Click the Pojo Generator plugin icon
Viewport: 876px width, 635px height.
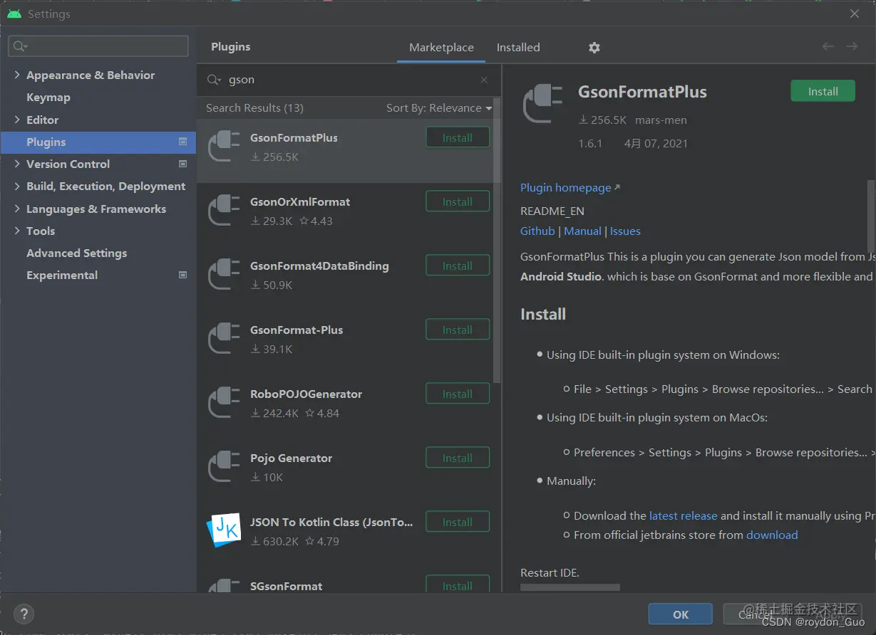[224, 467]
